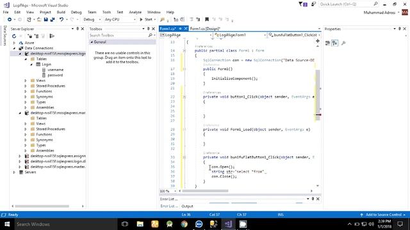This screenshot has height=230, width=410.
Task: Launch Chrome from the taskbar
Action: pos(184,224)
